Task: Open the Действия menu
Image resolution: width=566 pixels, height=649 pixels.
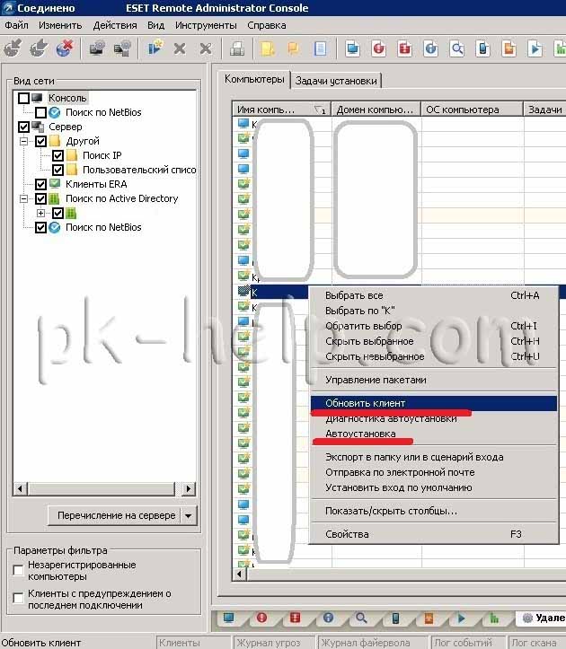Action: 115,25
